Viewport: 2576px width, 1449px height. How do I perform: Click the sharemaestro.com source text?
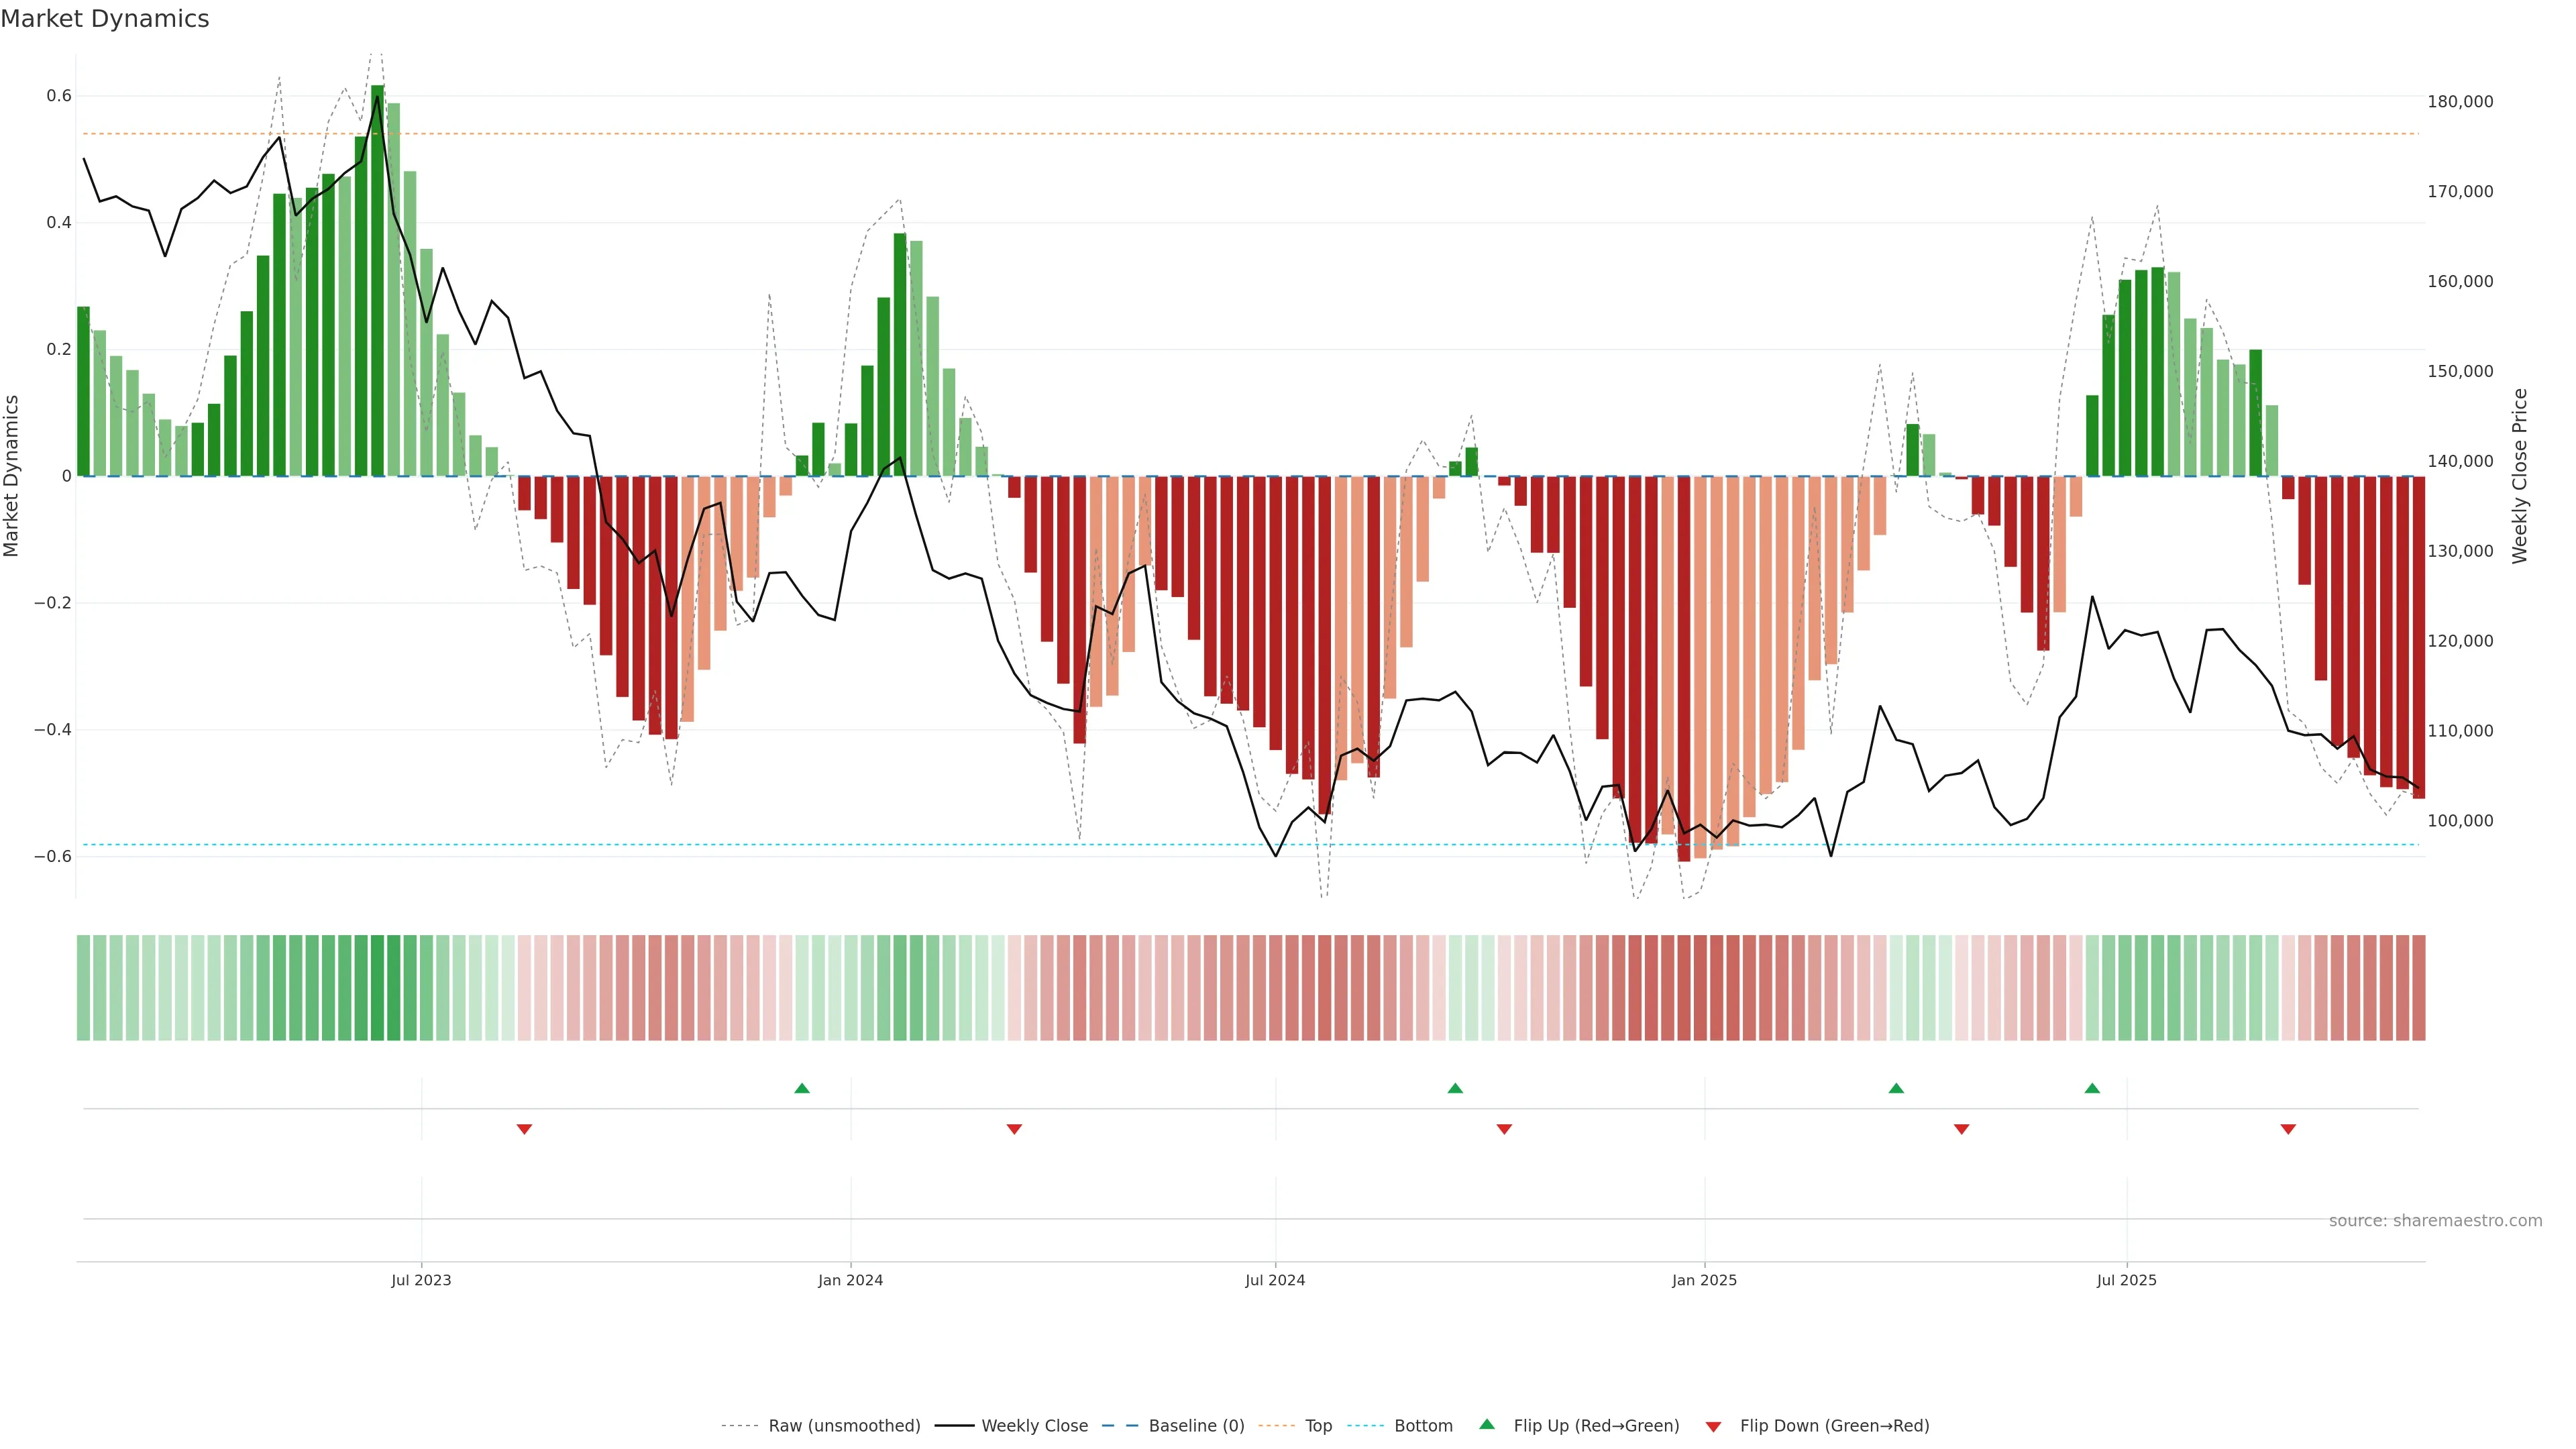pyautogui.click(x=2435, y=1221)
